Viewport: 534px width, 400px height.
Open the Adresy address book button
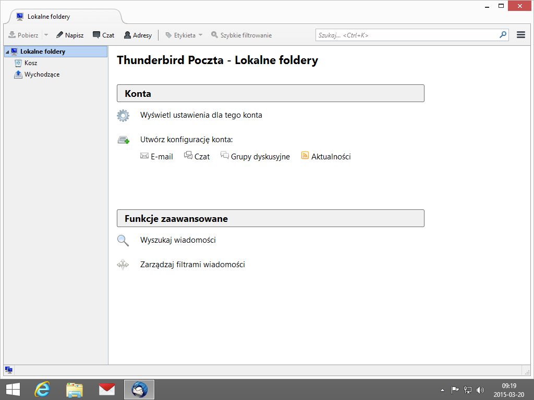138,35
